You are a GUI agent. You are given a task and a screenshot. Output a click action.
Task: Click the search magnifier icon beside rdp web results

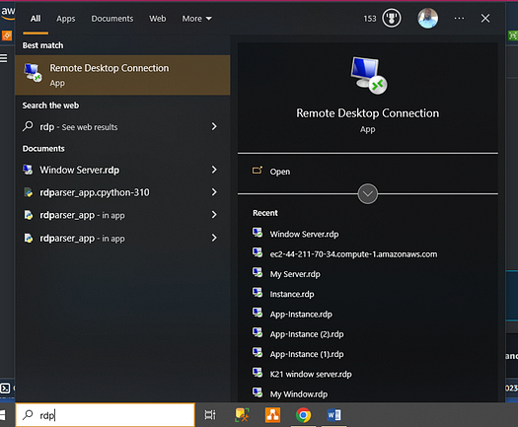[x=28, y=126]
